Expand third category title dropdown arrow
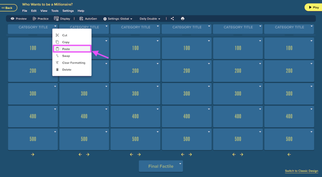 158,26
